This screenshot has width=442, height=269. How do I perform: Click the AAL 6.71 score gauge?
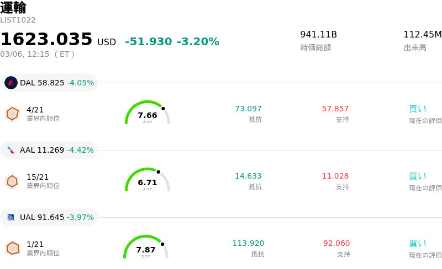pos(148,181)
